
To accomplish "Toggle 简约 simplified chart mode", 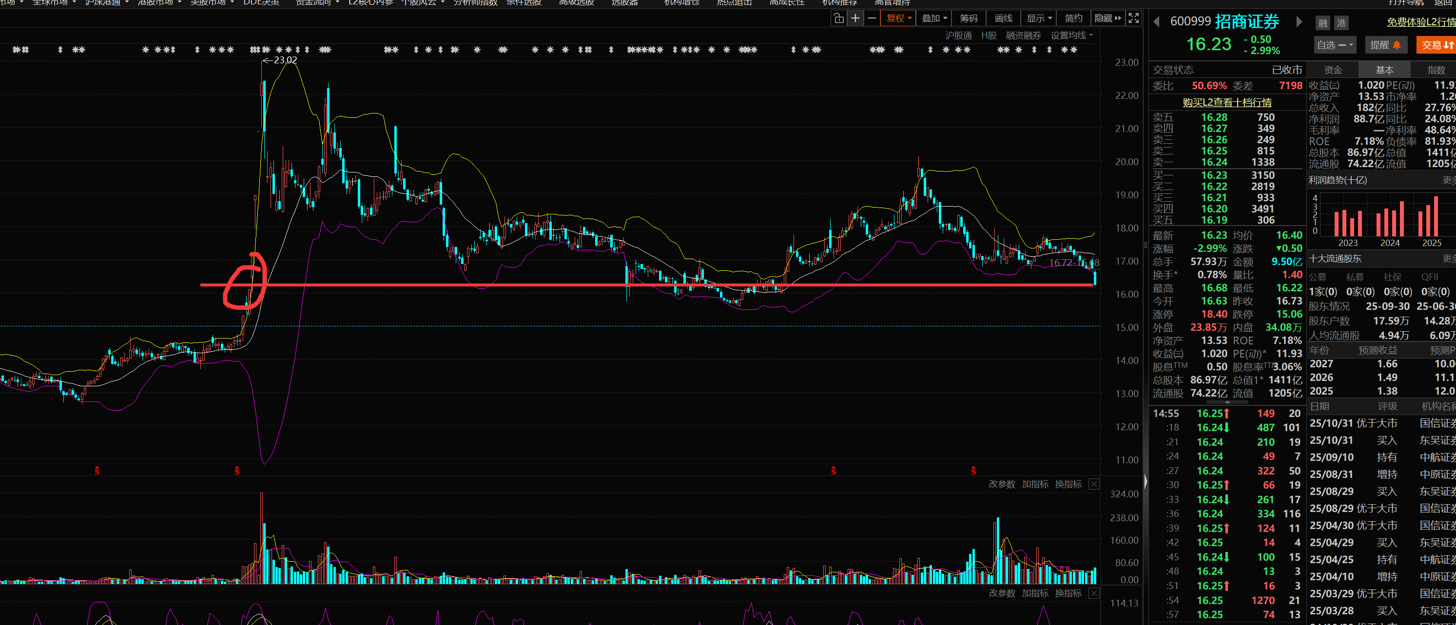I will coord(1073,18).
